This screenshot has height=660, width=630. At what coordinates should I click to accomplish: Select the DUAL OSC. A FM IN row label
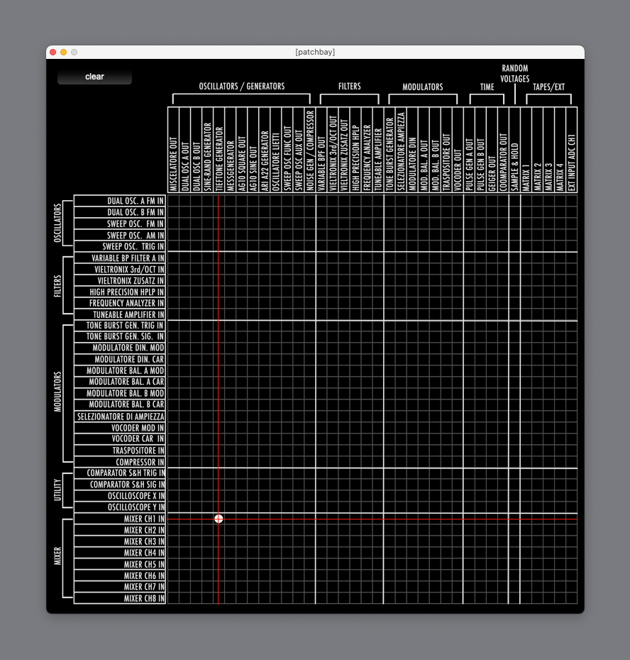pos(120,201)
